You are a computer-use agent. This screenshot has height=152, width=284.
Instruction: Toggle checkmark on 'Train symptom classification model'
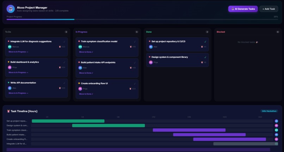[135, 42]
